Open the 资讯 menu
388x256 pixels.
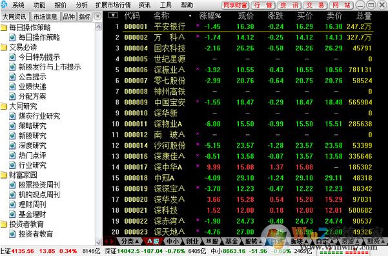coord(145,5)
